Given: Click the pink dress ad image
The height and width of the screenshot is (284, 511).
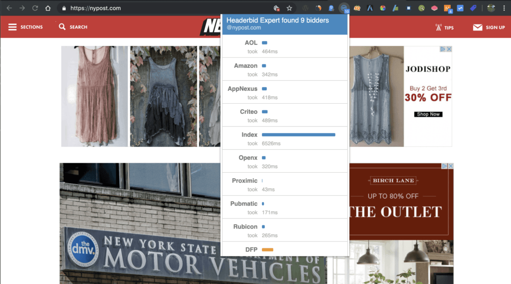Looking at the screenshot, I should 94,96.
